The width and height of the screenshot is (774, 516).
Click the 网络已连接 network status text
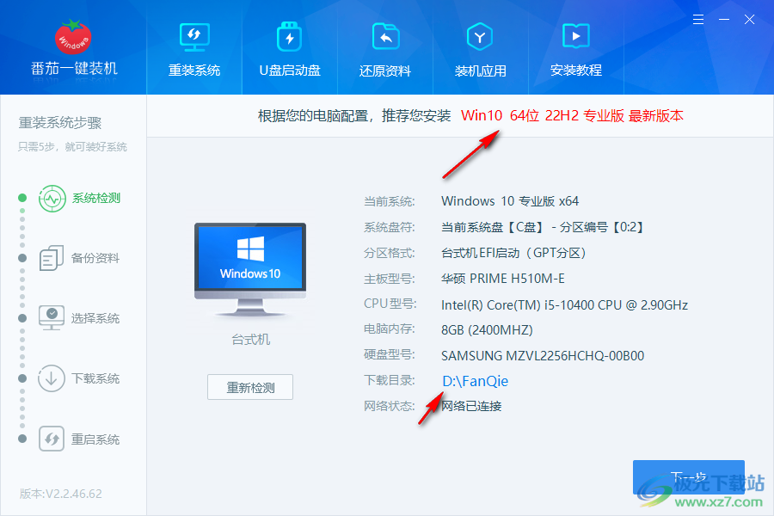click(x=471, y=406)
